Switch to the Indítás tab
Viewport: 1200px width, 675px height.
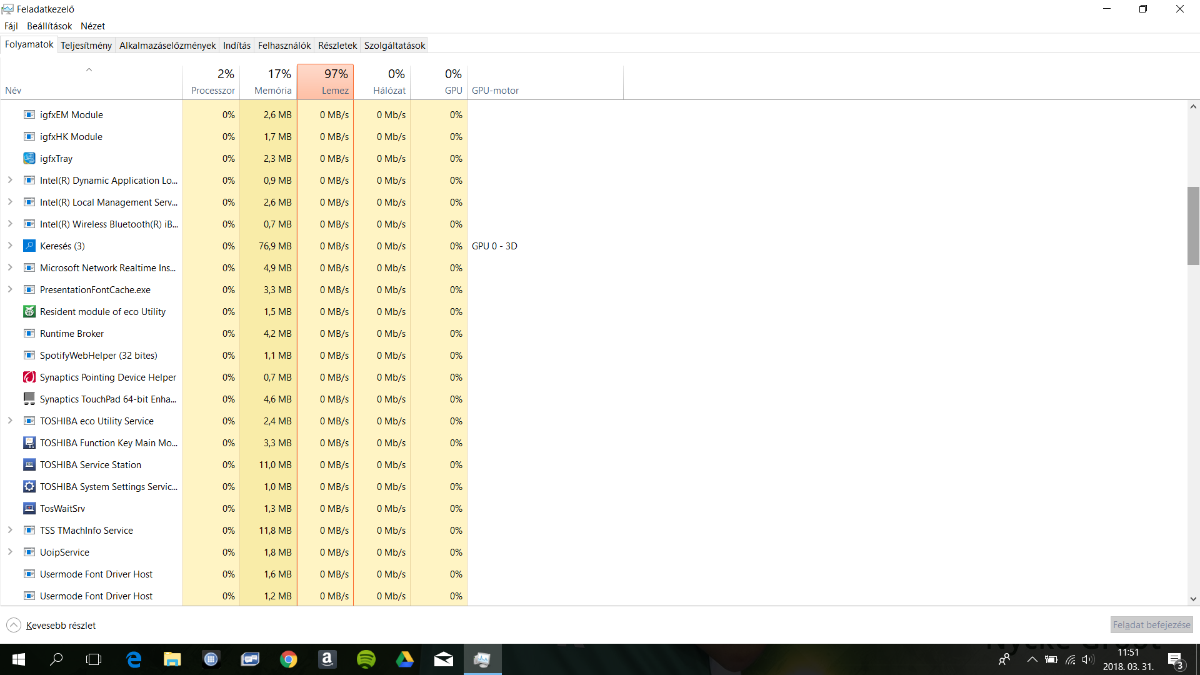pos(237,45)
